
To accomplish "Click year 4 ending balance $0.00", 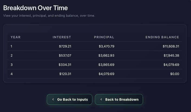I will click(x=174, y=74).
